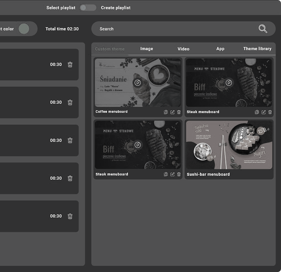Click the round color swatch button
281x272 pixels.
pyautogui.click(x=24, y=29)
